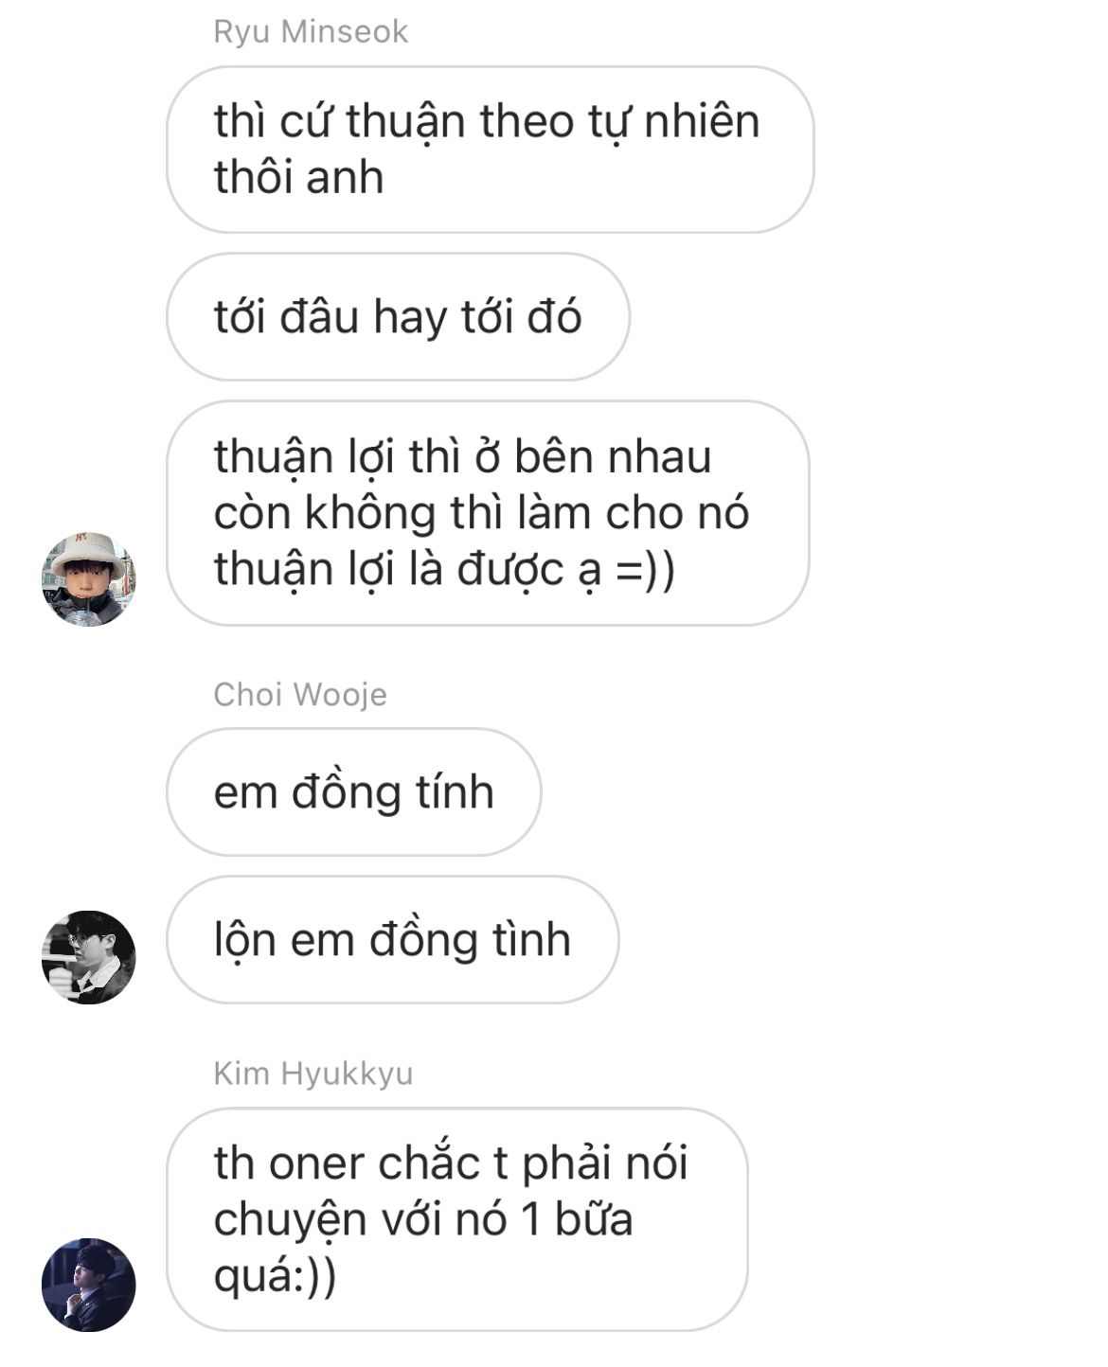Screen dimensions: 1108x1367
Task: View Kim Hyukkyu's dark blue profile photo
Action: point(88,1285)
